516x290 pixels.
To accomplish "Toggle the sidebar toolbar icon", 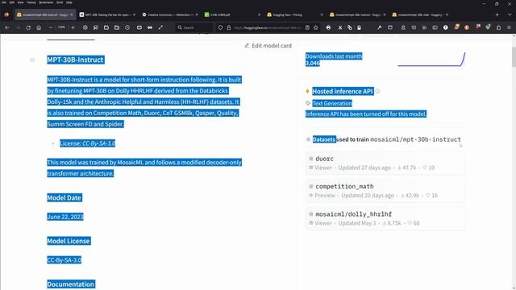I will pyautogui.click(x=435, y=27).
